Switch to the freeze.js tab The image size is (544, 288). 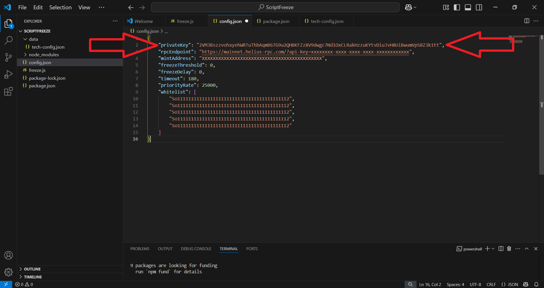187,21
